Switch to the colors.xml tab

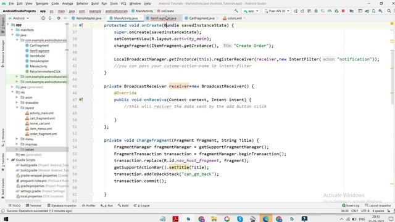click(x=235, y=18)
